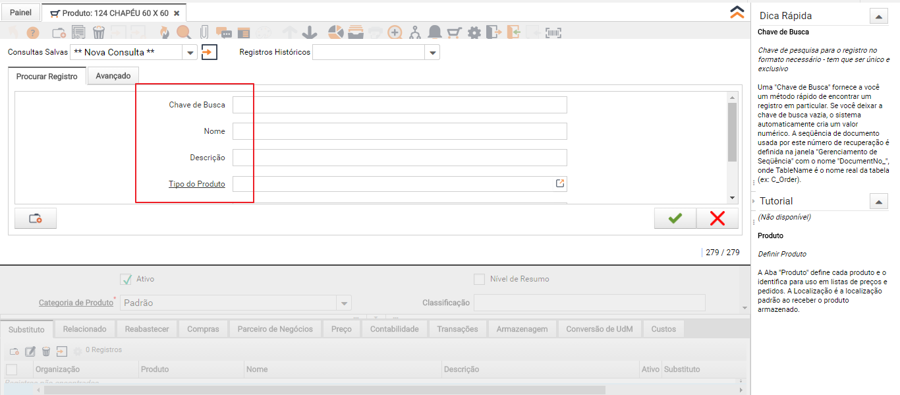Click the up arrow previous record icon
Screen dimensions: 900x395
coord(290,32)
